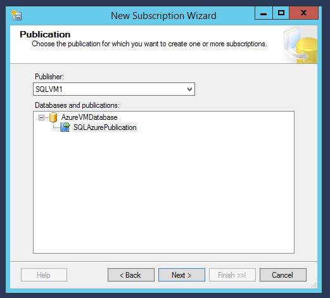Close the wizard with the red X
The height and width of the screenshot is (298, 330).
coord(303,13)
